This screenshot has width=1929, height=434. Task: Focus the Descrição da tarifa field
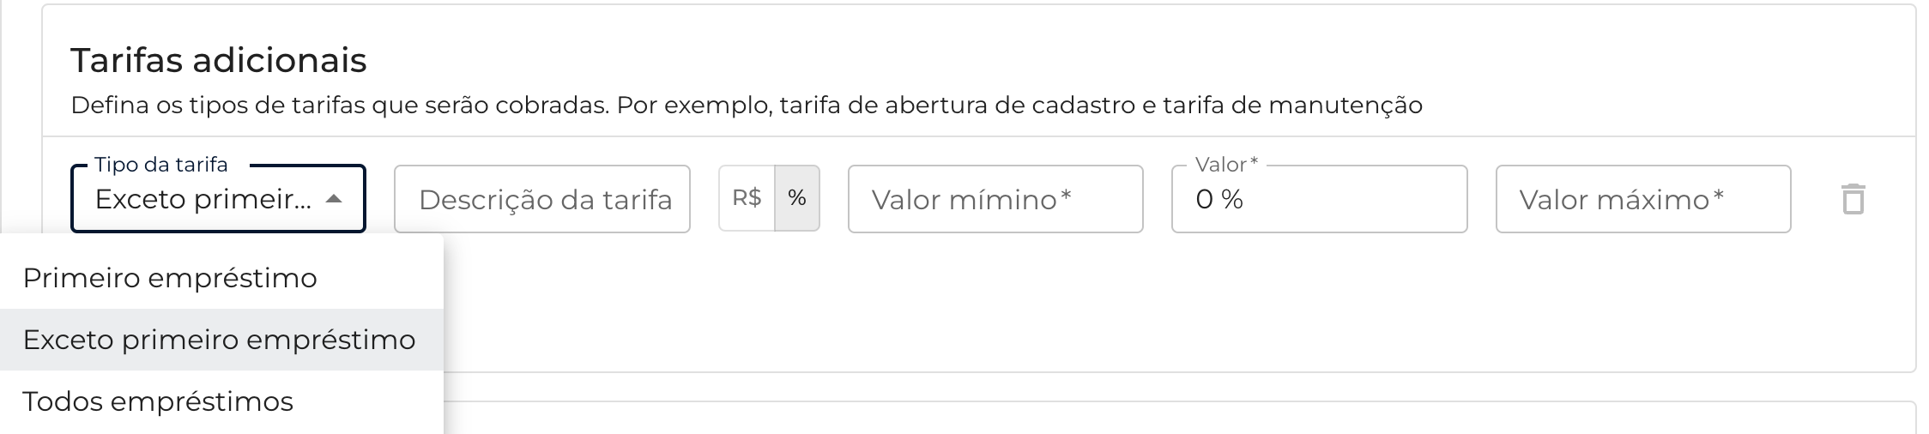(542, 199)
